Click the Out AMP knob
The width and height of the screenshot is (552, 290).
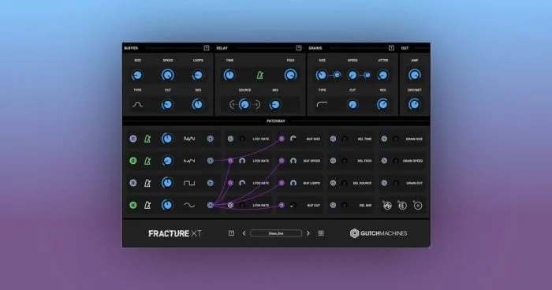(x=414, y=75)
